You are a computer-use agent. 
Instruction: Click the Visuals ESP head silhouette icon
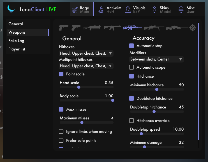coord(128,10)
